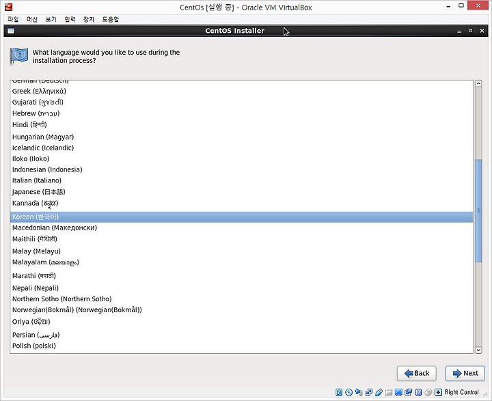This screenshot has width=492, height=401.
Task: Select Hindi language
Action: click(x=242, y=125)
